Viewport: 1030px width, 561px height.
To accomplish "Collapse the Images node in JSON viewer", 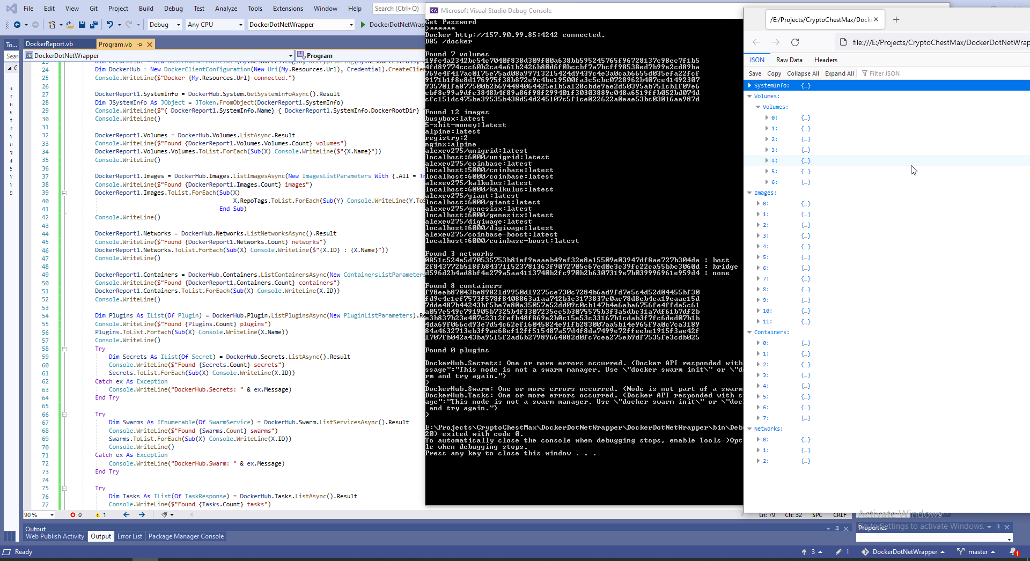I will 749,193.
